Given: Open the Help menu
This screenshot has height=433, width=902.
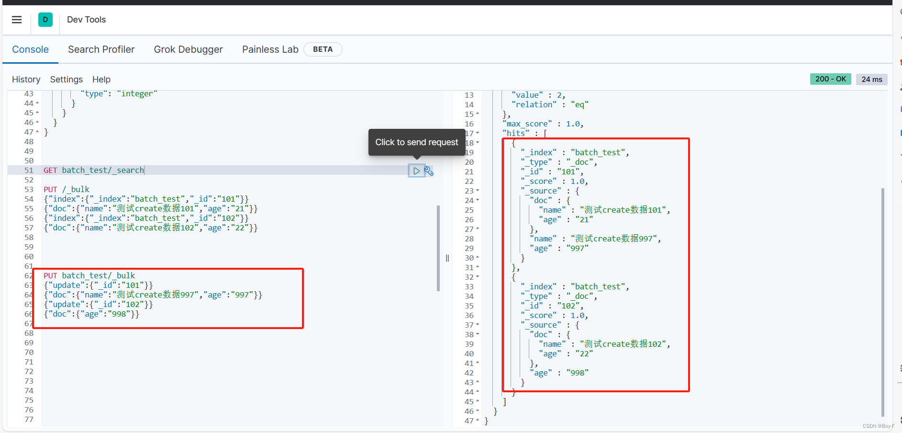Looking at the screenshot, I should pos(101,80).
